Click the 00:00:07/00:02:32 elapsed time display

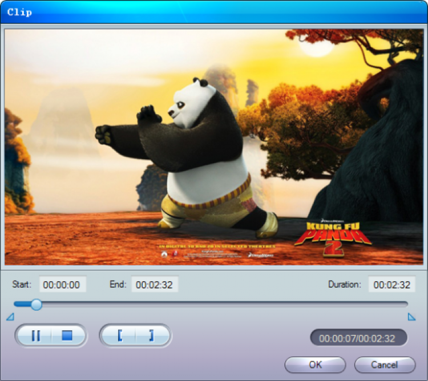pyautogui.click(x=359, y=338)
